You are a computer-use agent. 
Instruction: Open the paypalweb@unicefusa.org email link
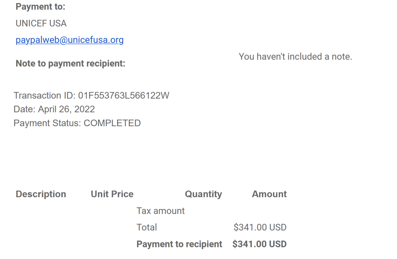pyautogui.click(x=69, y=40)
